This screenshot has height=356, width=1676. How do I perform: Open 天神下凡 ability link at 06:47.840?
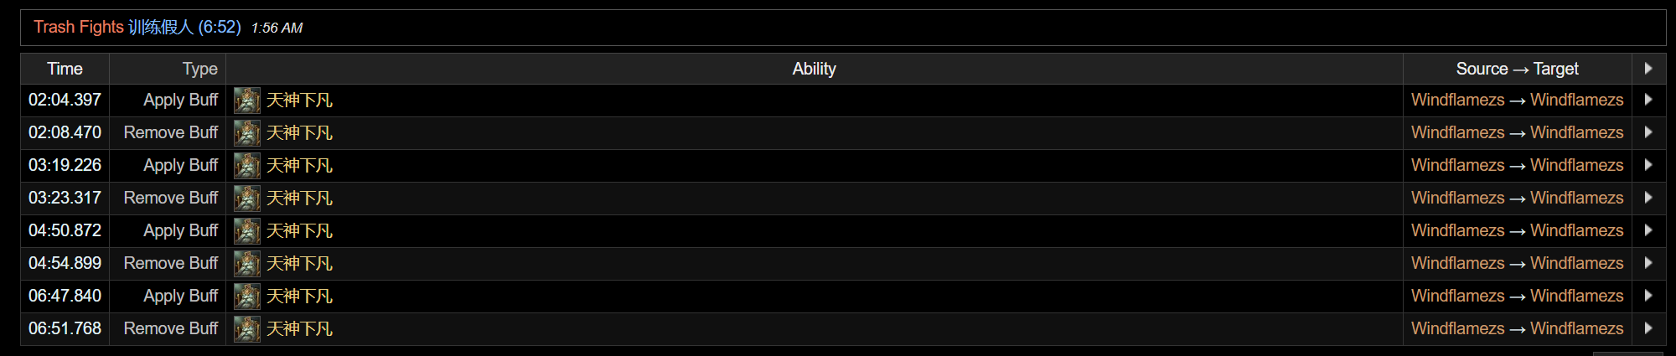tap(299, 297)
